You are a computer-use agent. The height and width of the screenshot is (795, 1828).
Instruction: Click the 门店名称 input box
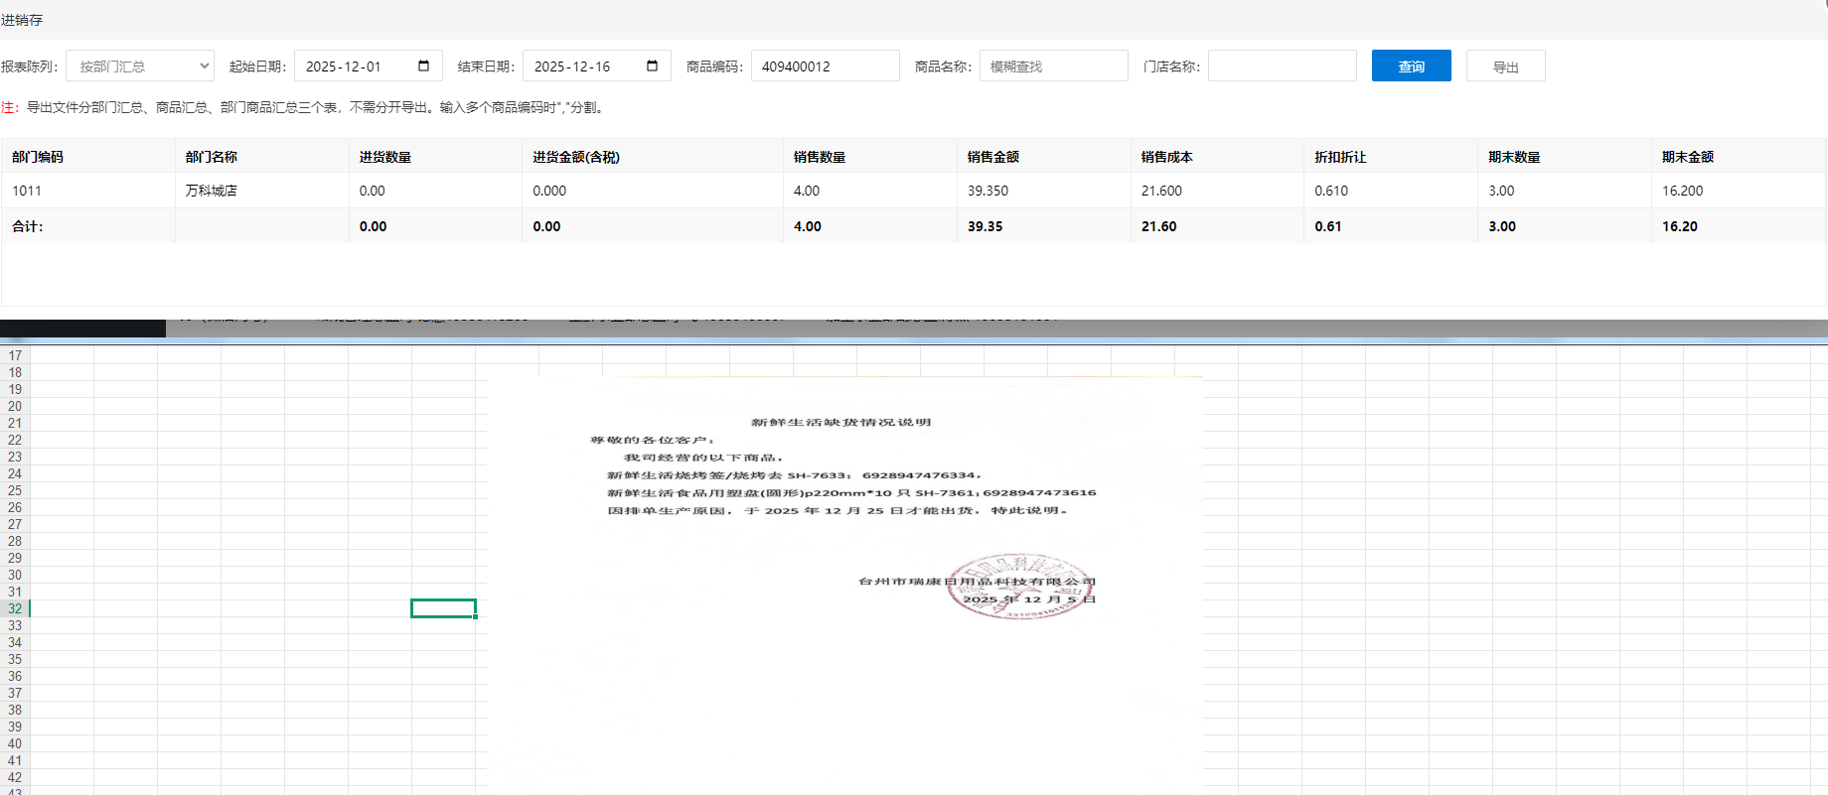coord(1282,66)
